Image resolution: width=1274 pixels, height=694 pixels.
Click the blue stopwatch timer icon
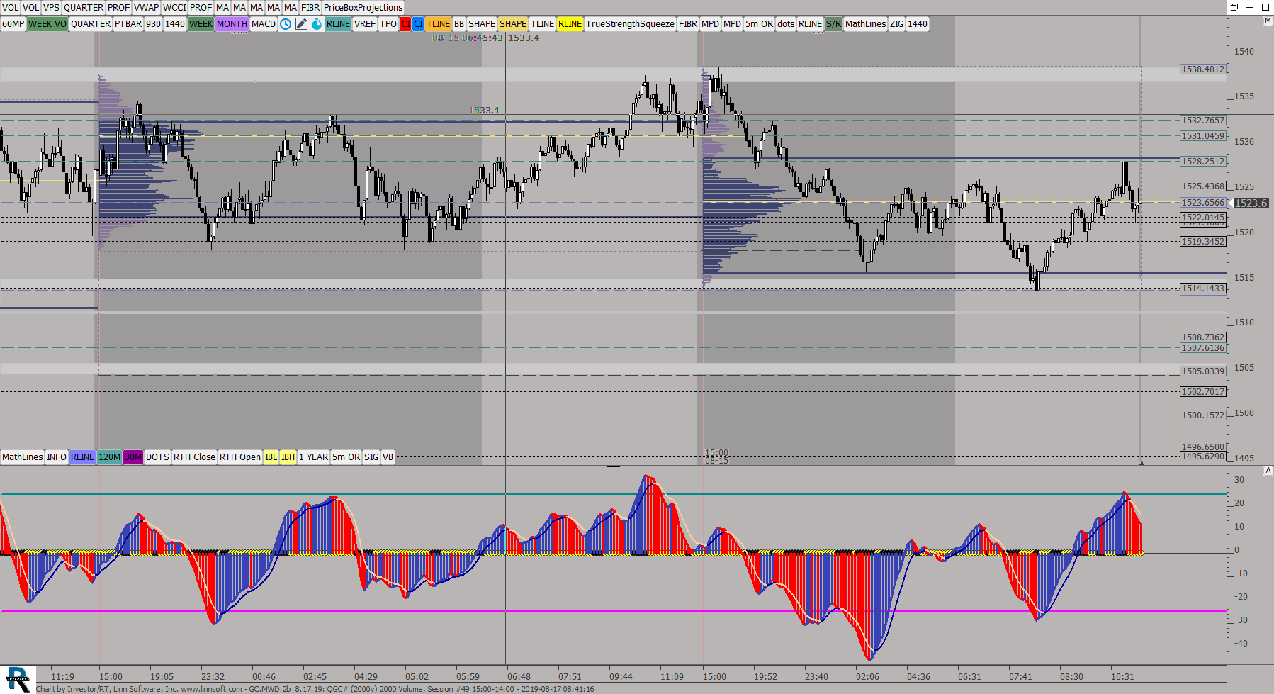tap(317, 24)
